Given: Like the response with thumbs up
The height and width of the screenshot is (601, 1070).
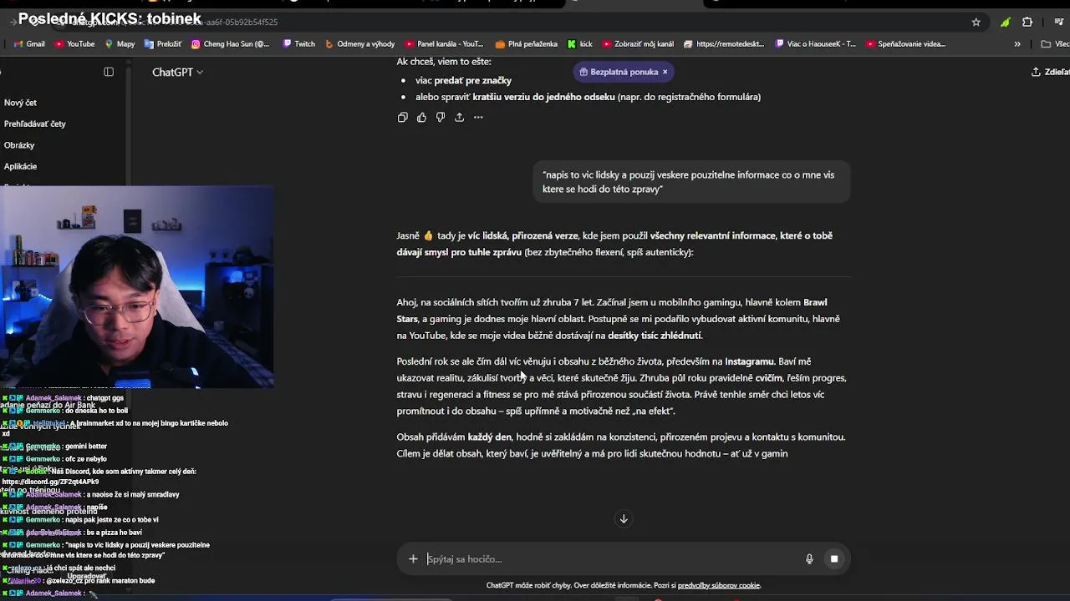Looking at the screenshot, I should [421, 118].
